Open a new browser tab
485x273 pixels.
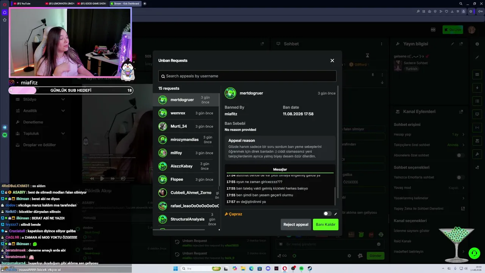click(145, 3)
